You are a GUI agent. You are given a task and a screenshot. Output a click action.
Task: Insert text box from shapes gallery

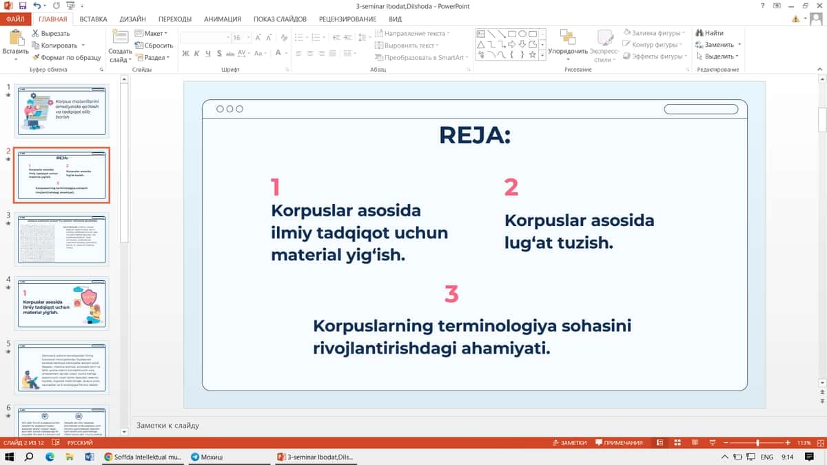481,34
